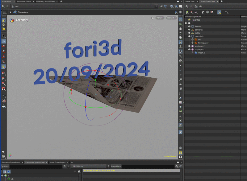Click the red magnet snapping tool
The height and width of the screenshot is (181, 247).
[3, 89]
